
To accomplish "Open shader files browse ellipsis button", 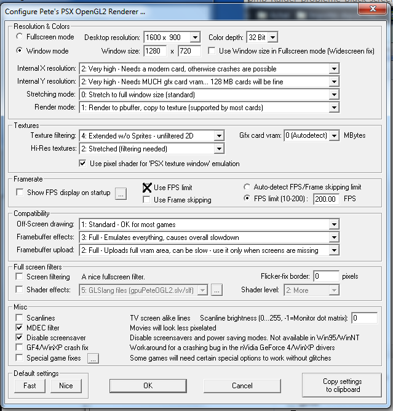I will tap(216, 290).
